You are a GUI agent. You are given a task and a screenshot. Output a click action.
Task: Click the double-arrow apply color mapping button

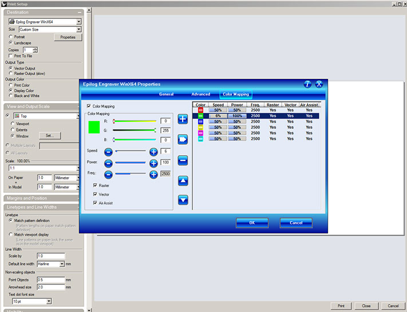click(x=183, y=139)
